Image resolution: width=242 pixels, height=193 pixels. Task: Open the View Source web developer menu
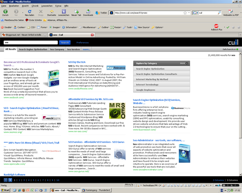click(x=142, y=27)
